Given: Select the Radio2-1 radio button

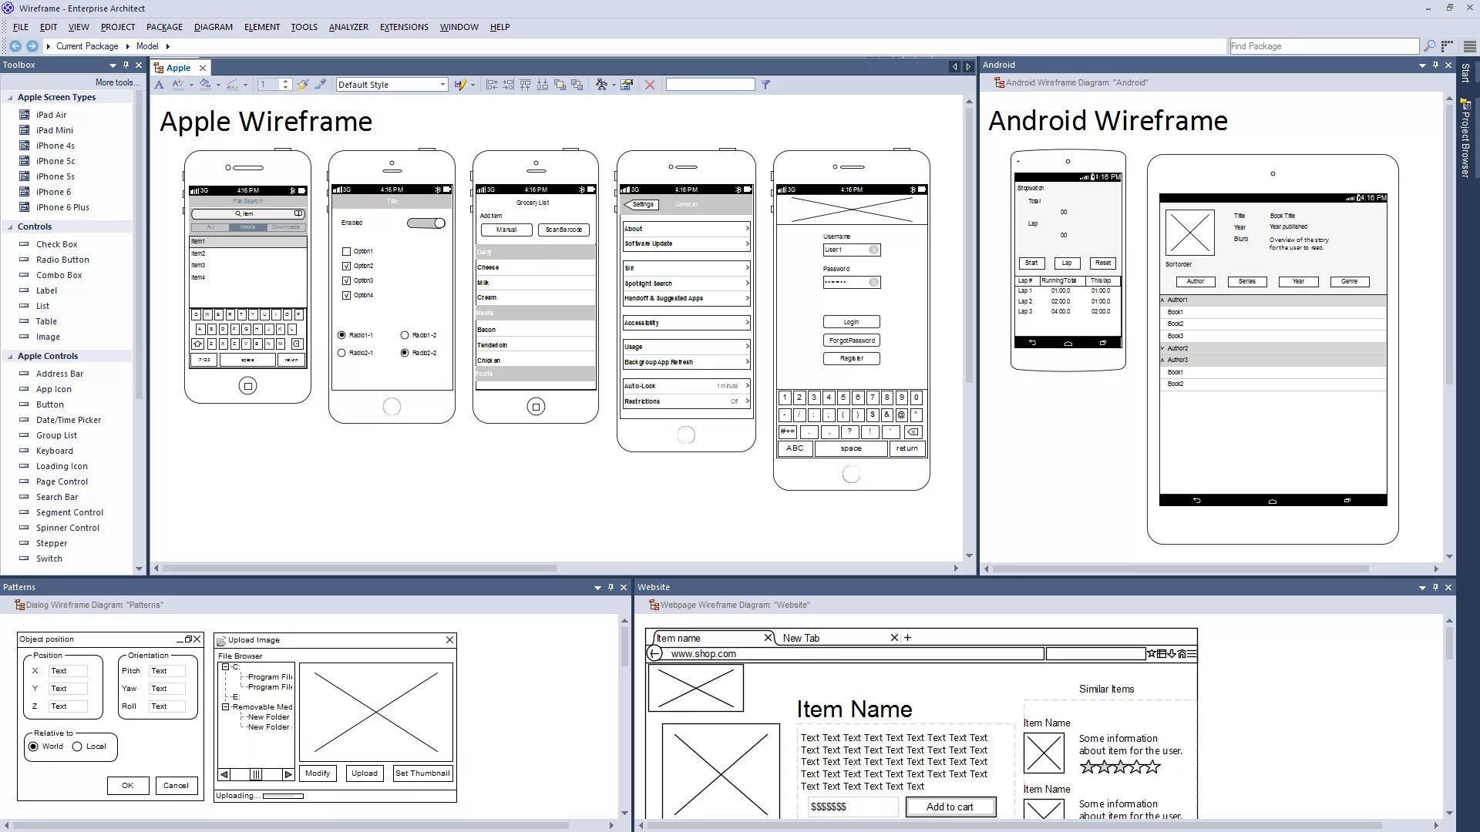Looking at the screenshot, I should (341, 353).
